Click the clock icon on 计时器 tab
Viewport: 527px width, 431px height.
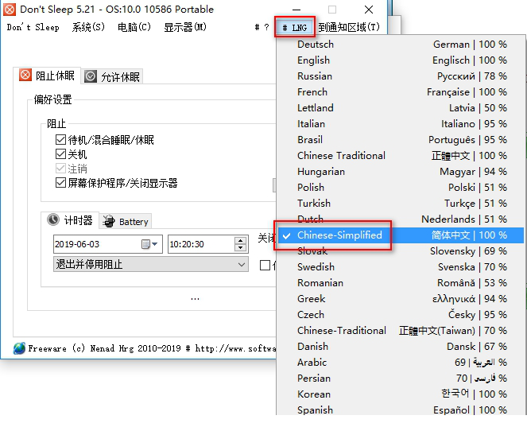click(x=53, y=219)
